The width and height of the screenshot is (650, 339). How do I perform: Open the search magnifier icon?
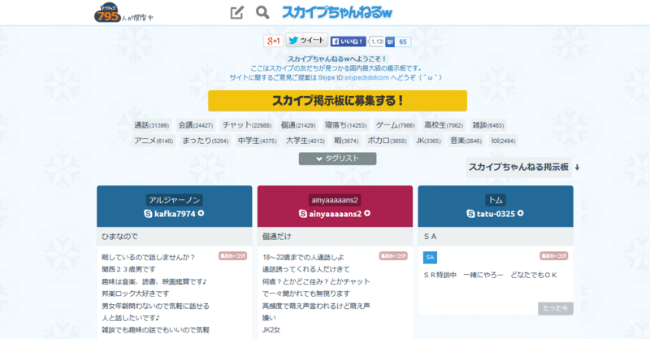[x=262, y=12]
